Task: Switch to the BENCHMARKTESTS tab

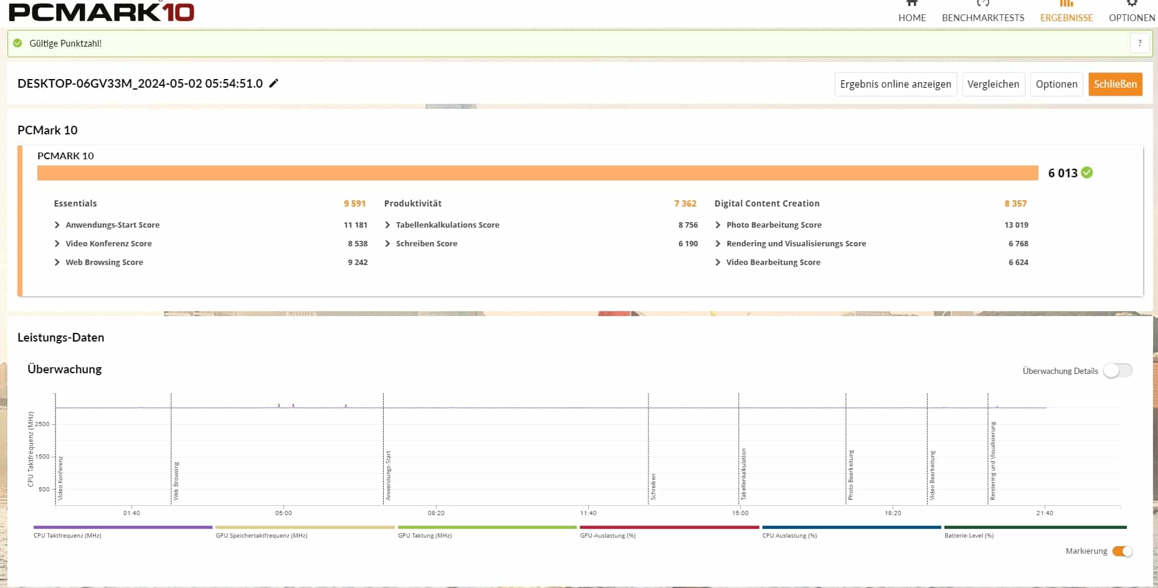Action: [x=983, y=17]
